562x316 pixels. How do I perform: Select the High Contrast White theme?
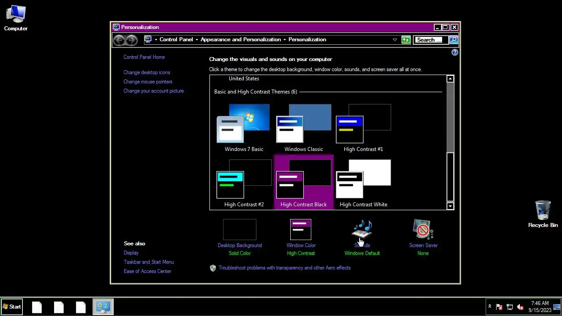coord(363,183)
